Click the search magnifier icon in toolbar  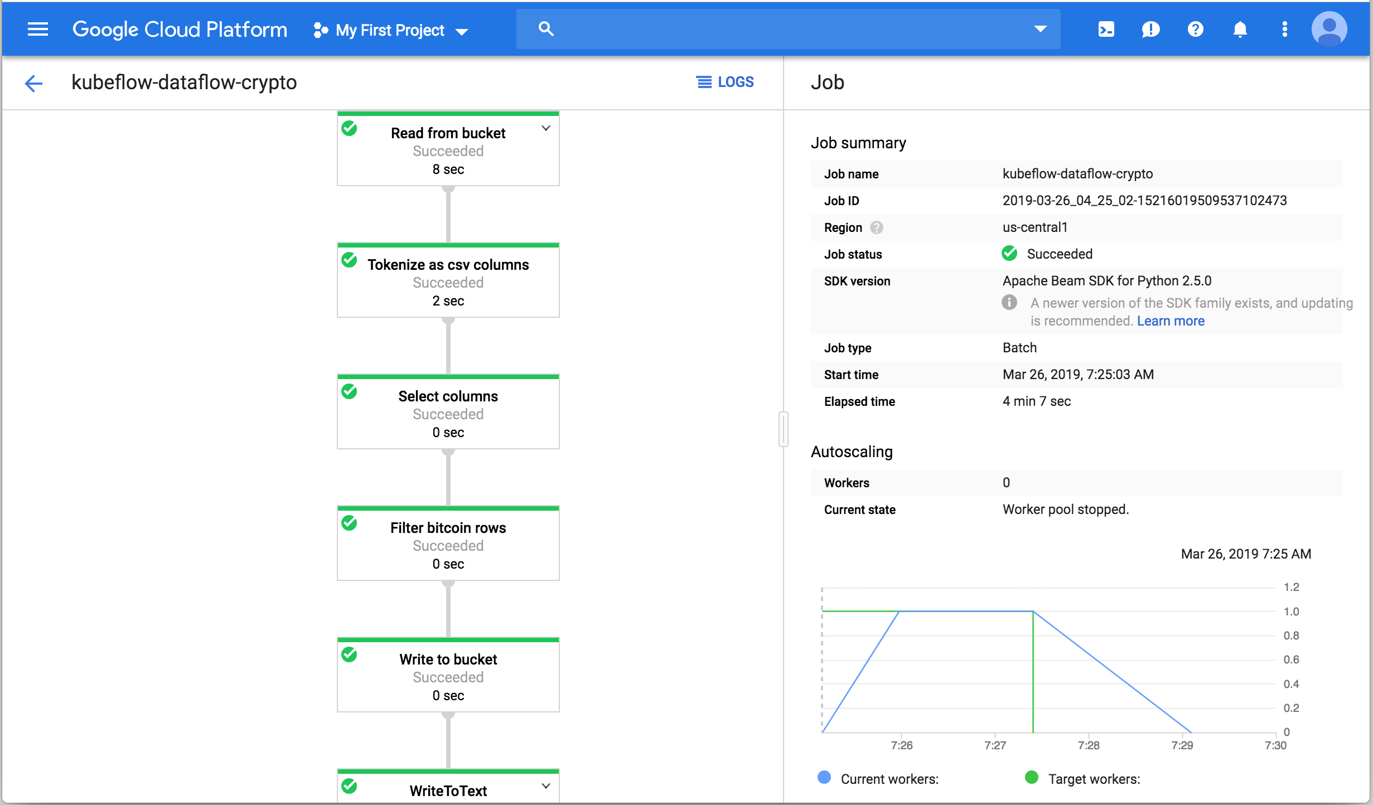(546, 28)
